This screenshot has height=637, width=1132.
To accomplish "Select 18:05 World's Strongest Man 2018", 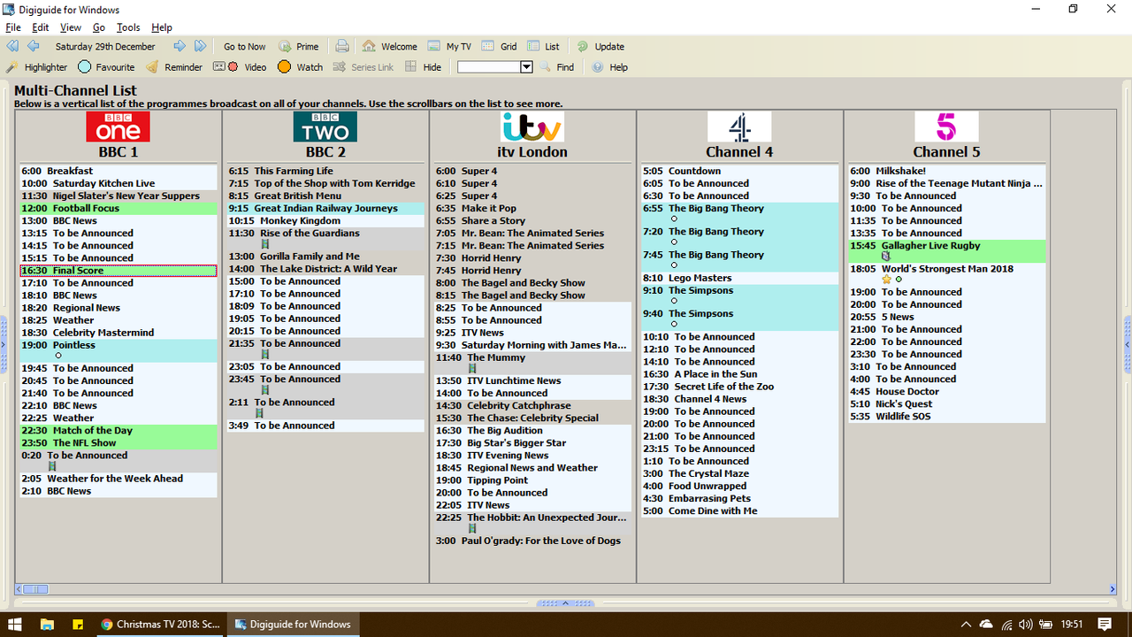I will 947,274.
